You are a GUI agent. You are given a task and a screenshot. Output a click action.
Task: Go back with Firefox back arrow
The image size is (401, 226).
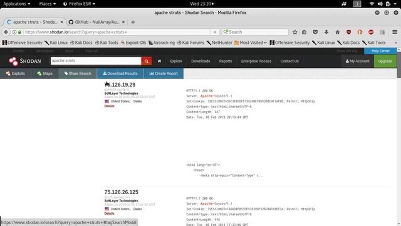pos(6,32)
